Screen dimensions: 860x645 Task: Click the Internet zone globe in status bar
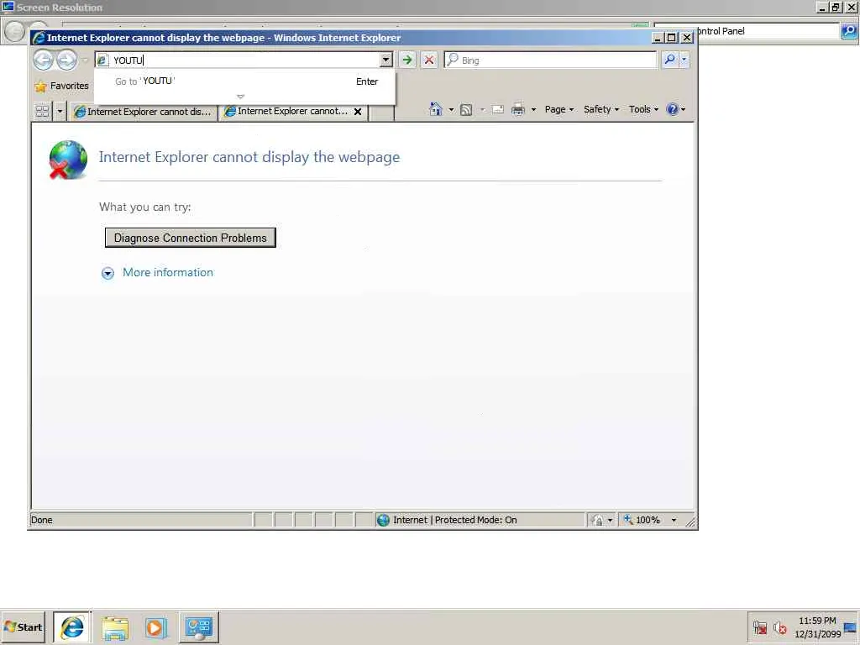pos(383,520)
